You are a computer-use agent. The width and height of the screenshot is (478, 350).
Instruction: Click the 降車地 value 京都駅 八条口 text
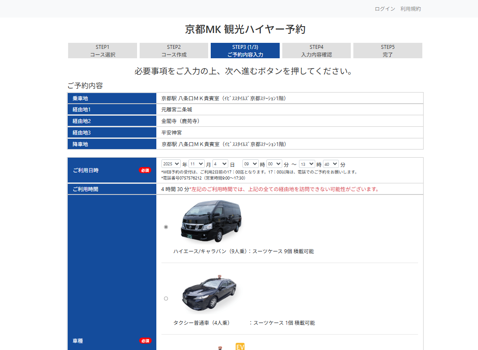pyautogui.click(x=224, y=144)
